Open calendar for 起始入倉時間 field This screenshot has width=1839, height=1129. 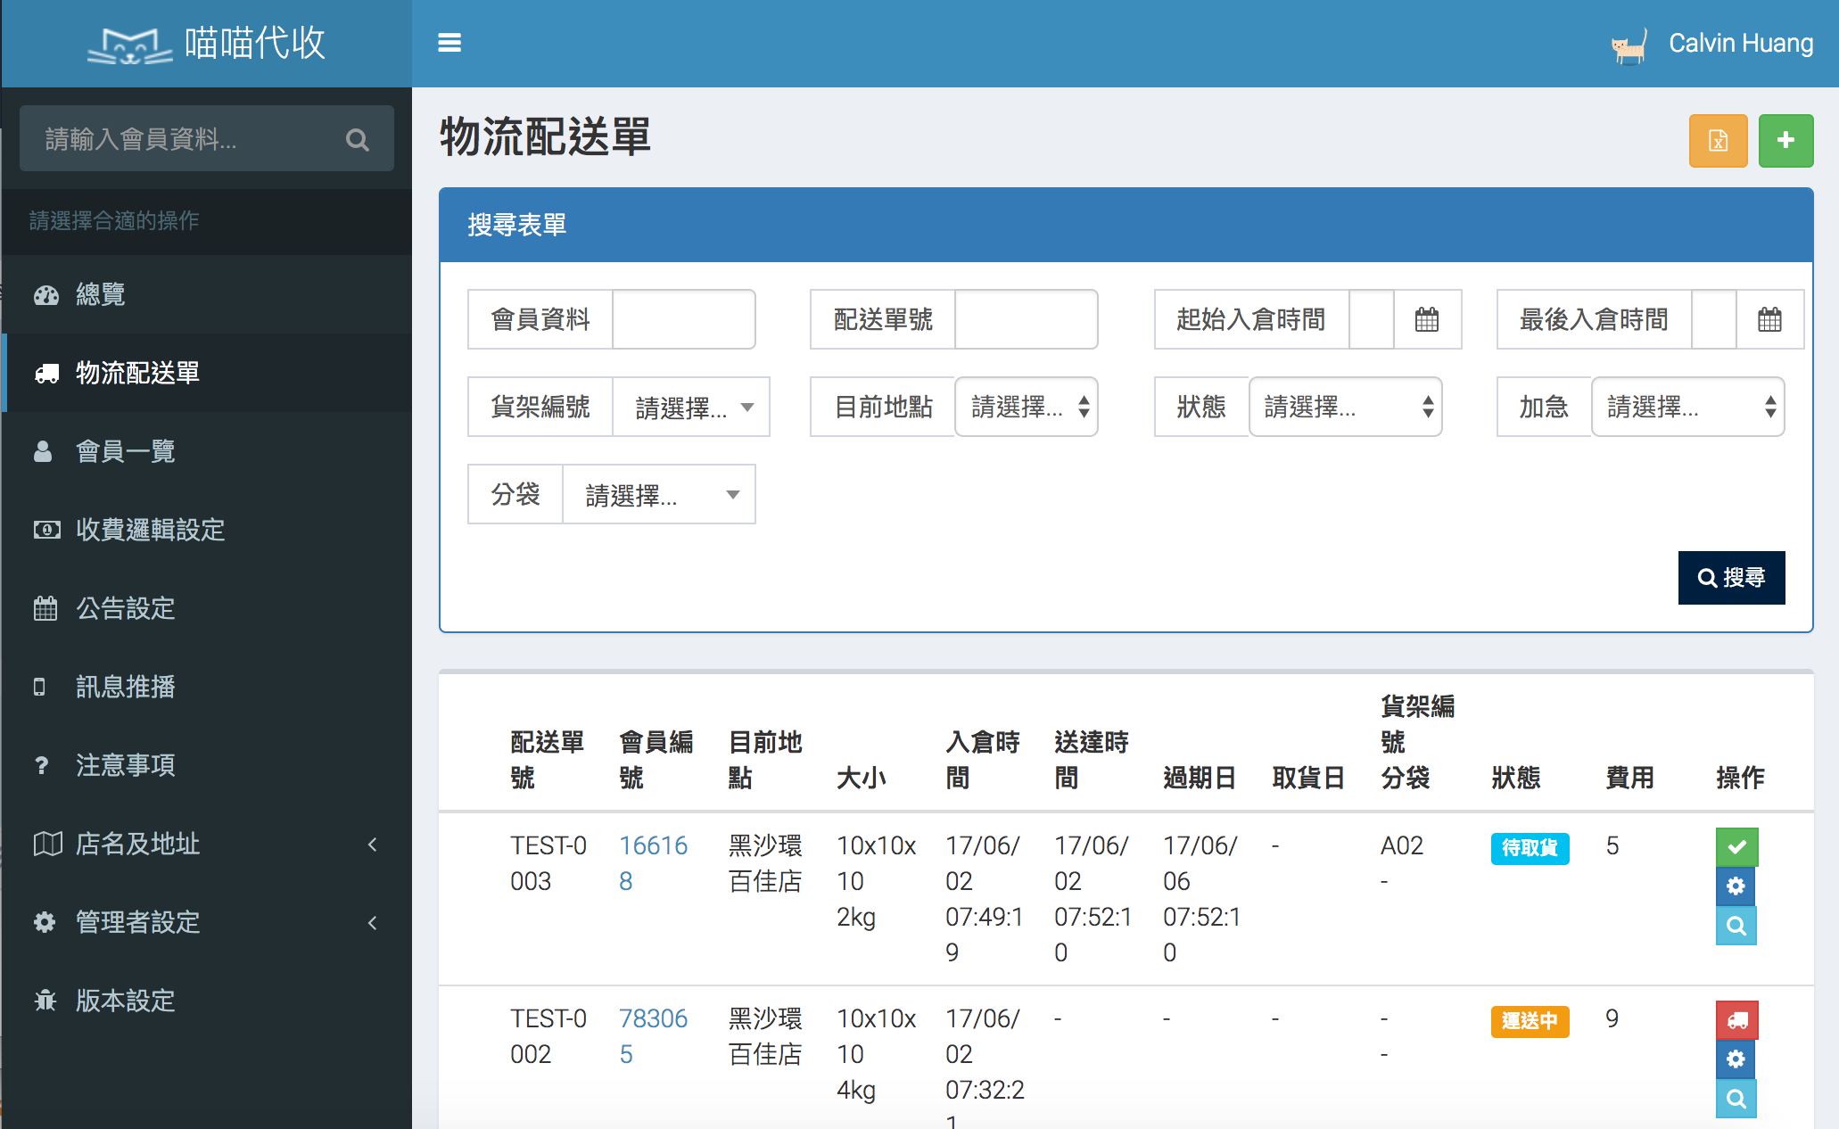tap(1427, 319)
